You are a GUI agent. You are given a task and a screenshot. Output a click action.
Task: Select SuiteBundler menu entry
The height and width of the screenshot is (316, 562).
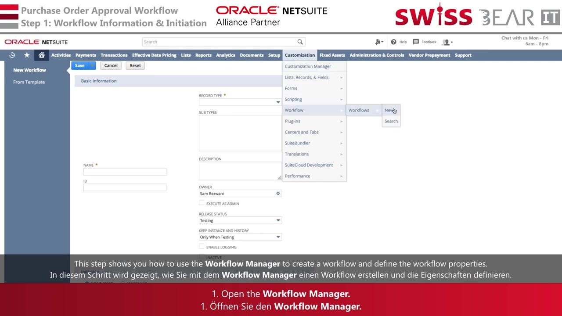[314, 143]
